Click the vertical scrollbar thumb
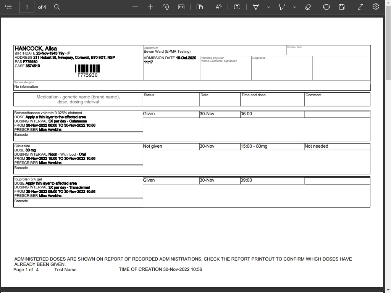This screenshot has height=293, width=391. pos(388,48)
